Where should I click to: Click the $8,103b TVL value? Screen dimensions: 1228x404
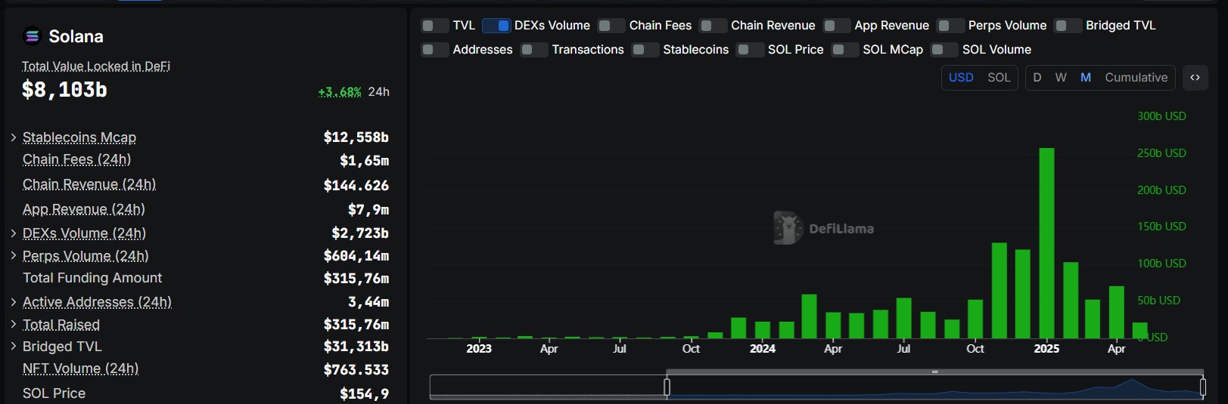coord(64,90)
